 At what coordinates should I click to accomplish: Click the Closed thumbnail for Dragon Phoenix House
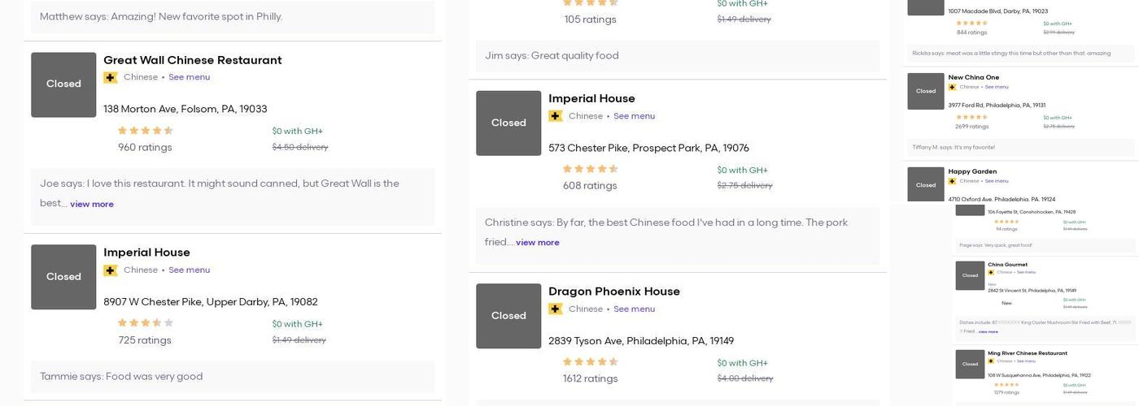508,316
